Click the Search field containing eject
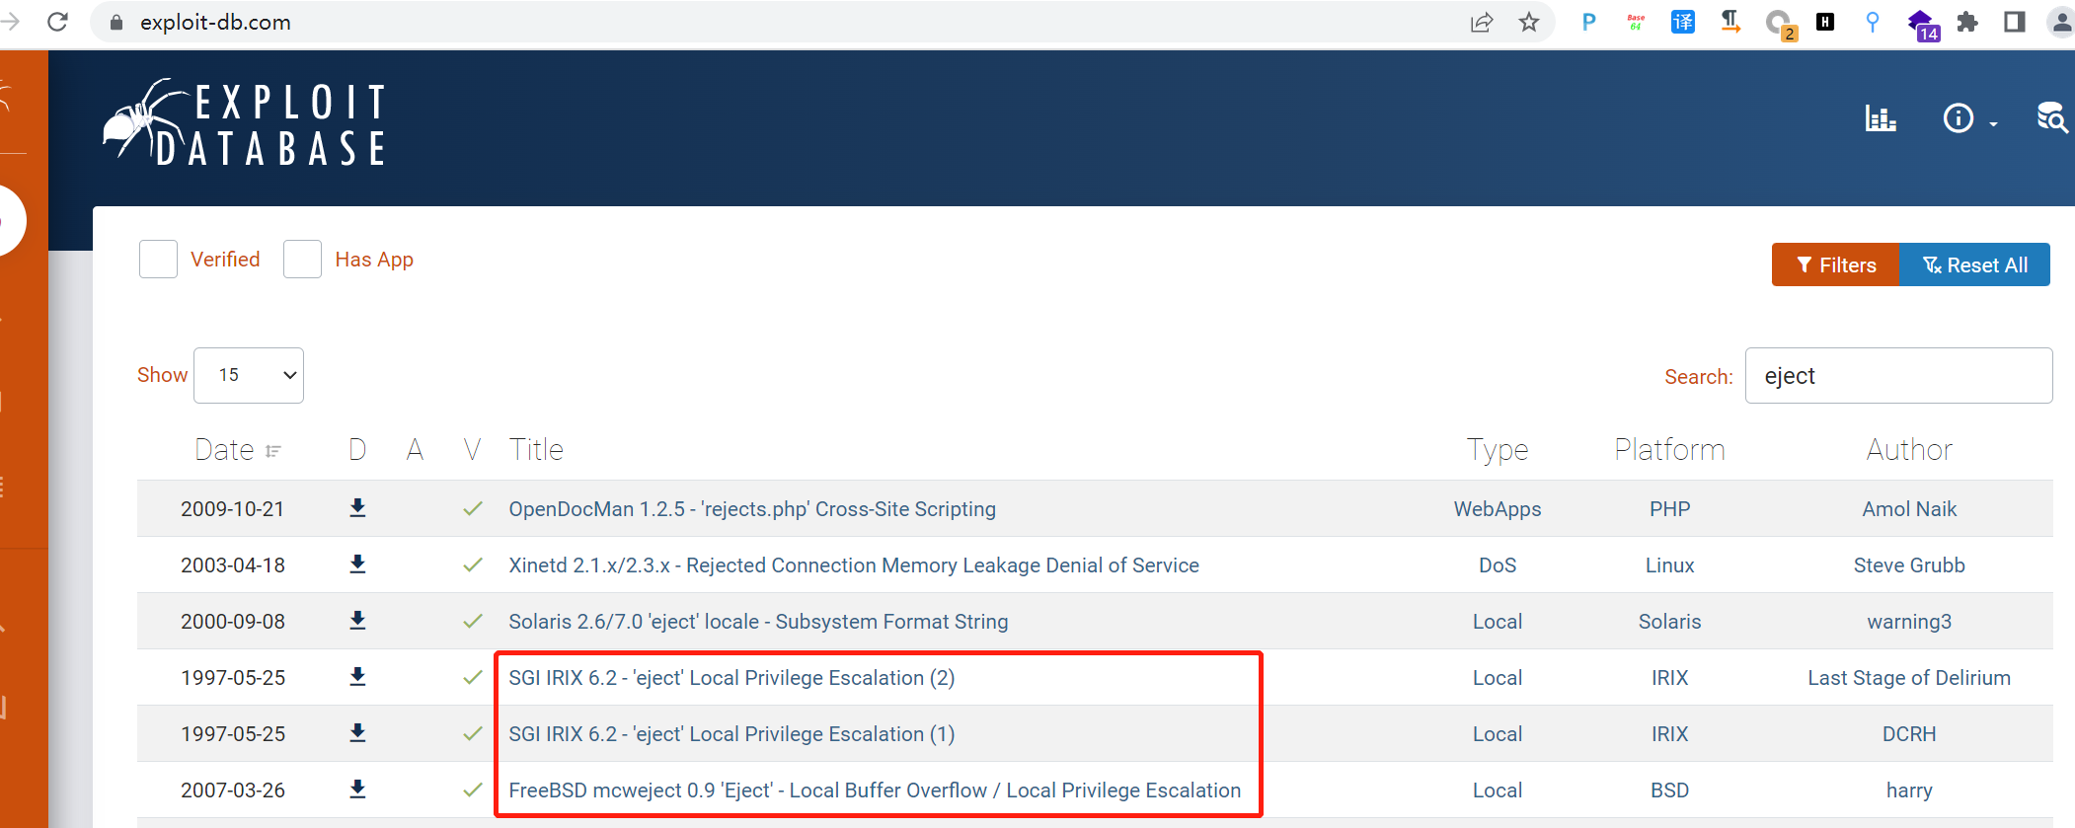 (1898, 375)
